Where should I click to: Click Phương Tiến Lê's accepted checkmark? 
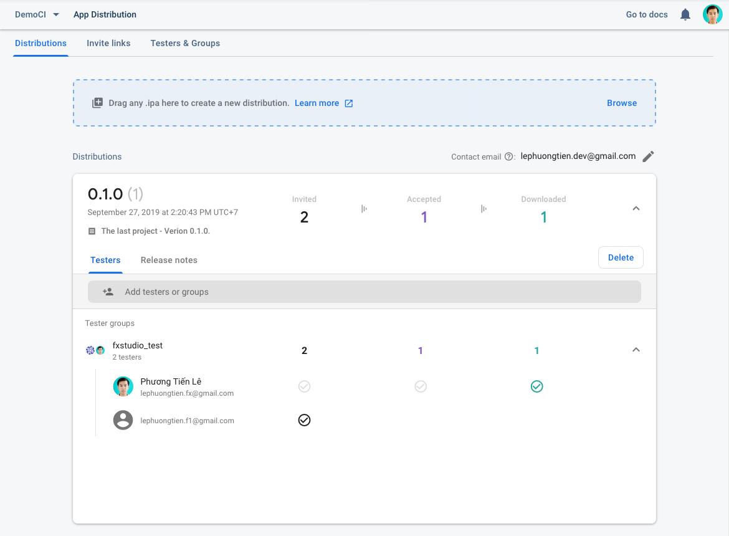point(421,386)
